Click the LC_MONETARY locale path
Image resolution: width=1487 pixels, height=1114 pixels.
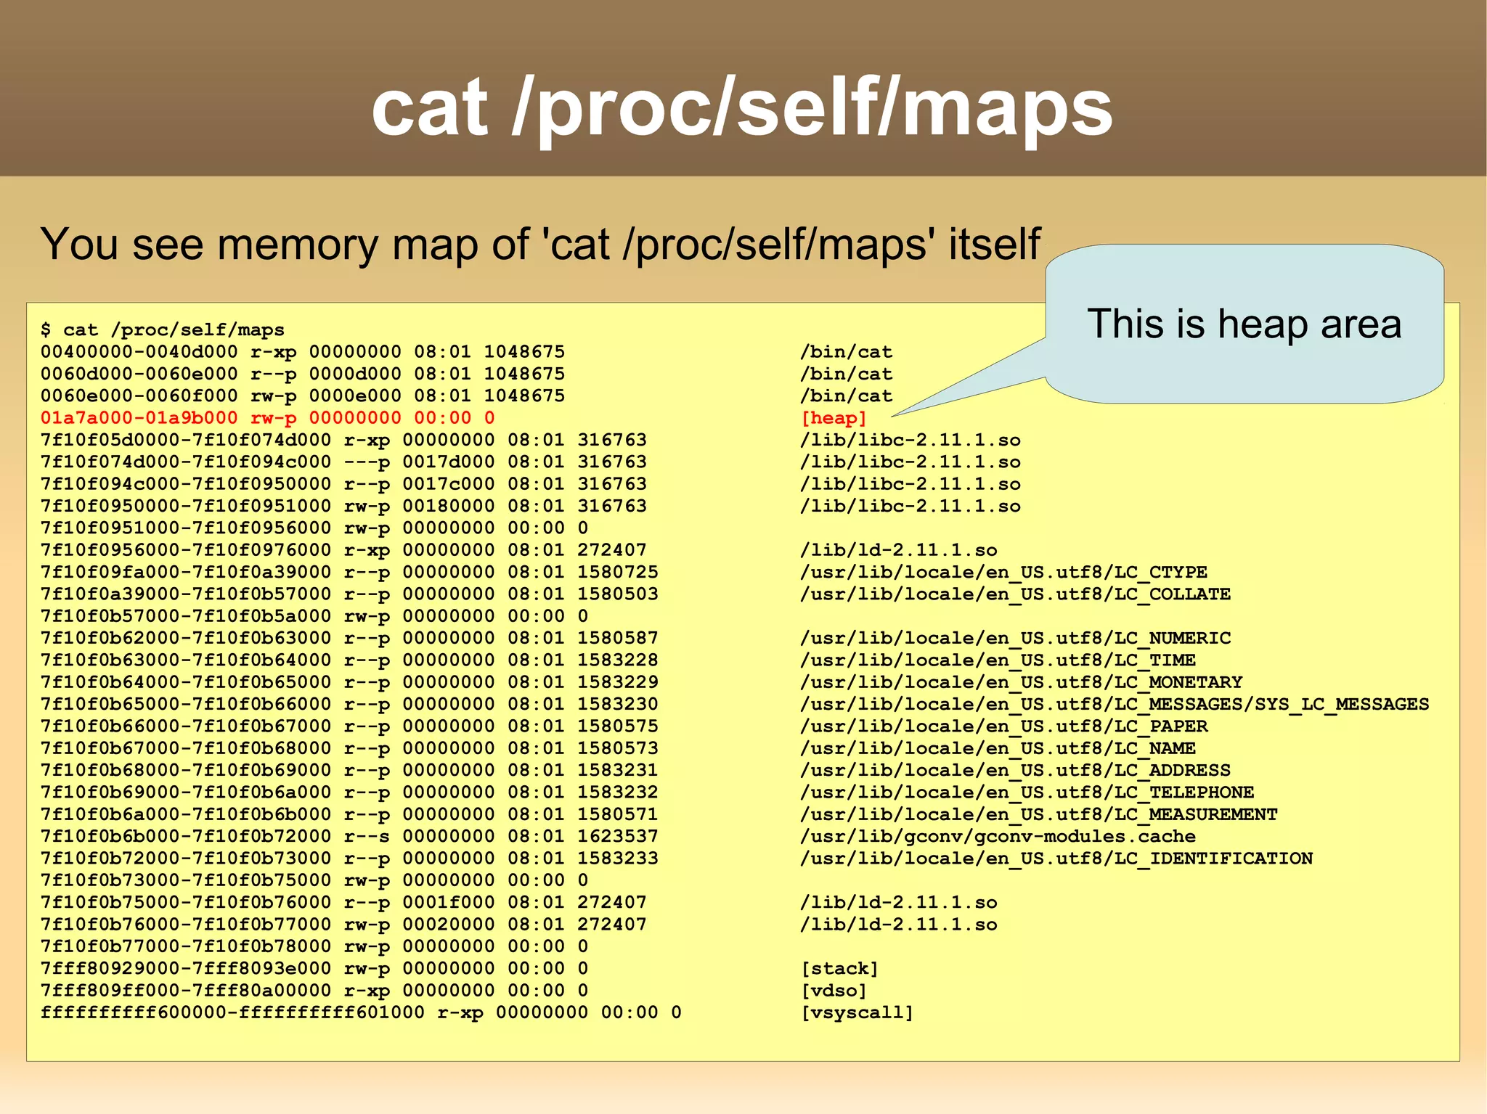pyautogui.click(x=1021, y=682)
